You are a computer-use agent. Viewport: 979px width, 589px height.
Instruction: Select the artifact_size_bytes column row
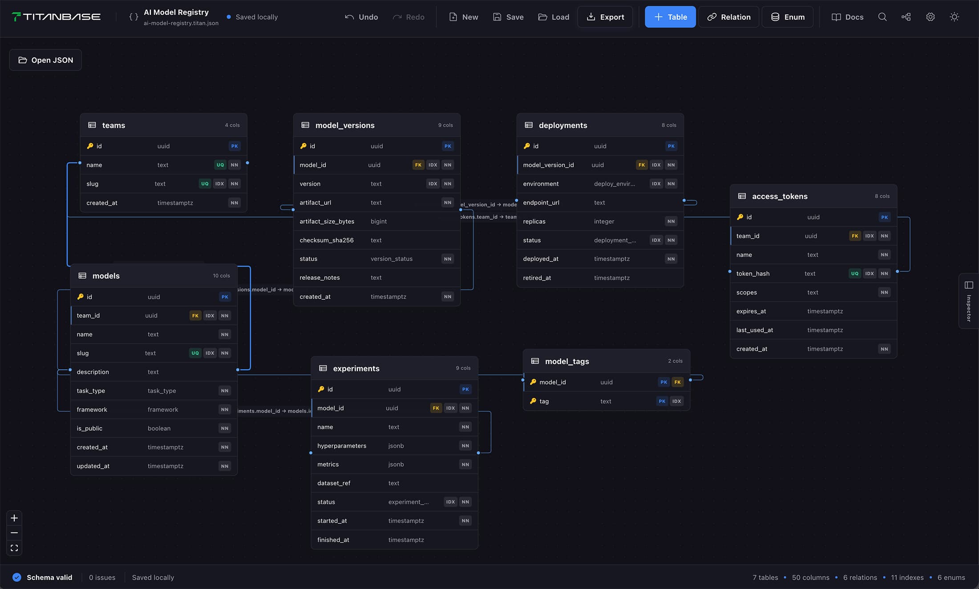(x=377, y=221)
